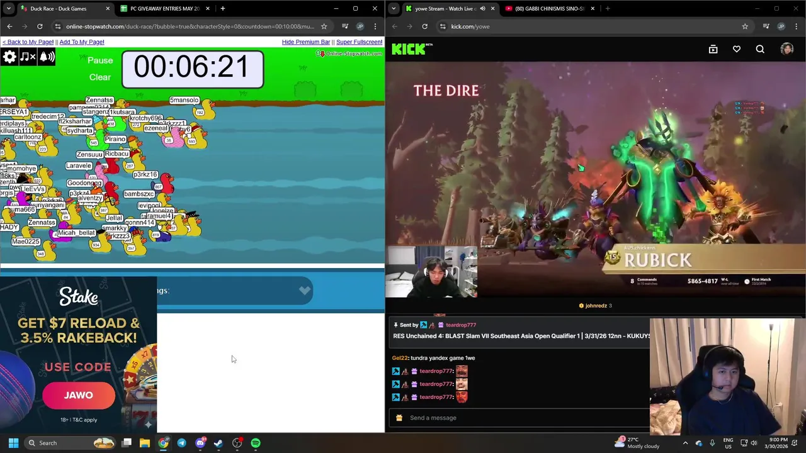Open Kick search
Screen dimensions: 806x453
click(760, 49)
